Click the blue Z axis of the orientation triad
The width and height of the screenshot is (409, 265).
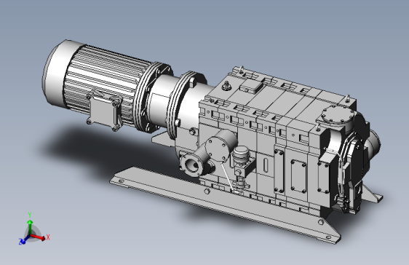pos(24,240)
